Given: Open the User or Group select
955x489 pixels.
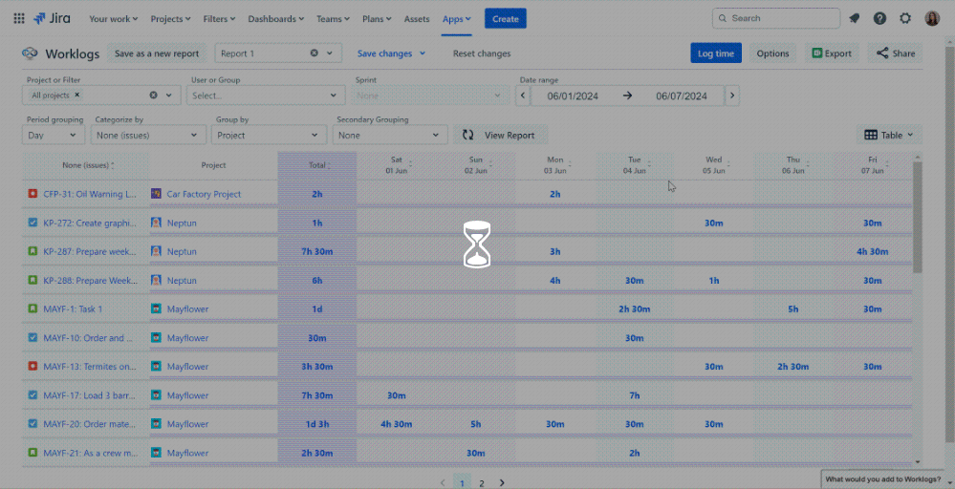Looking at the screenshot, I should [x=266, y=96].
